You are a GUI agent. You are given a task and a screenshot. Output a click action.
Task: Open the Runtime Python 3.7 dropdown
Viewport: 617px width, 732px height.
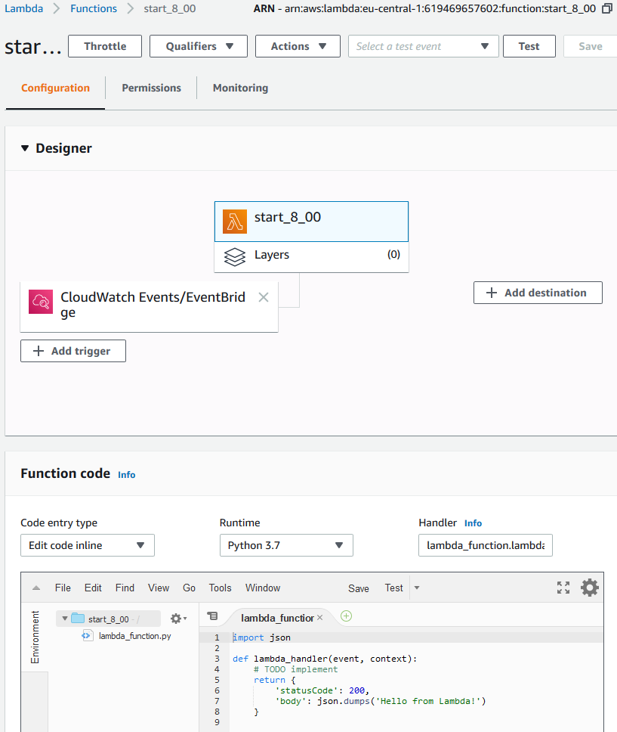click(x=286, y=545)
